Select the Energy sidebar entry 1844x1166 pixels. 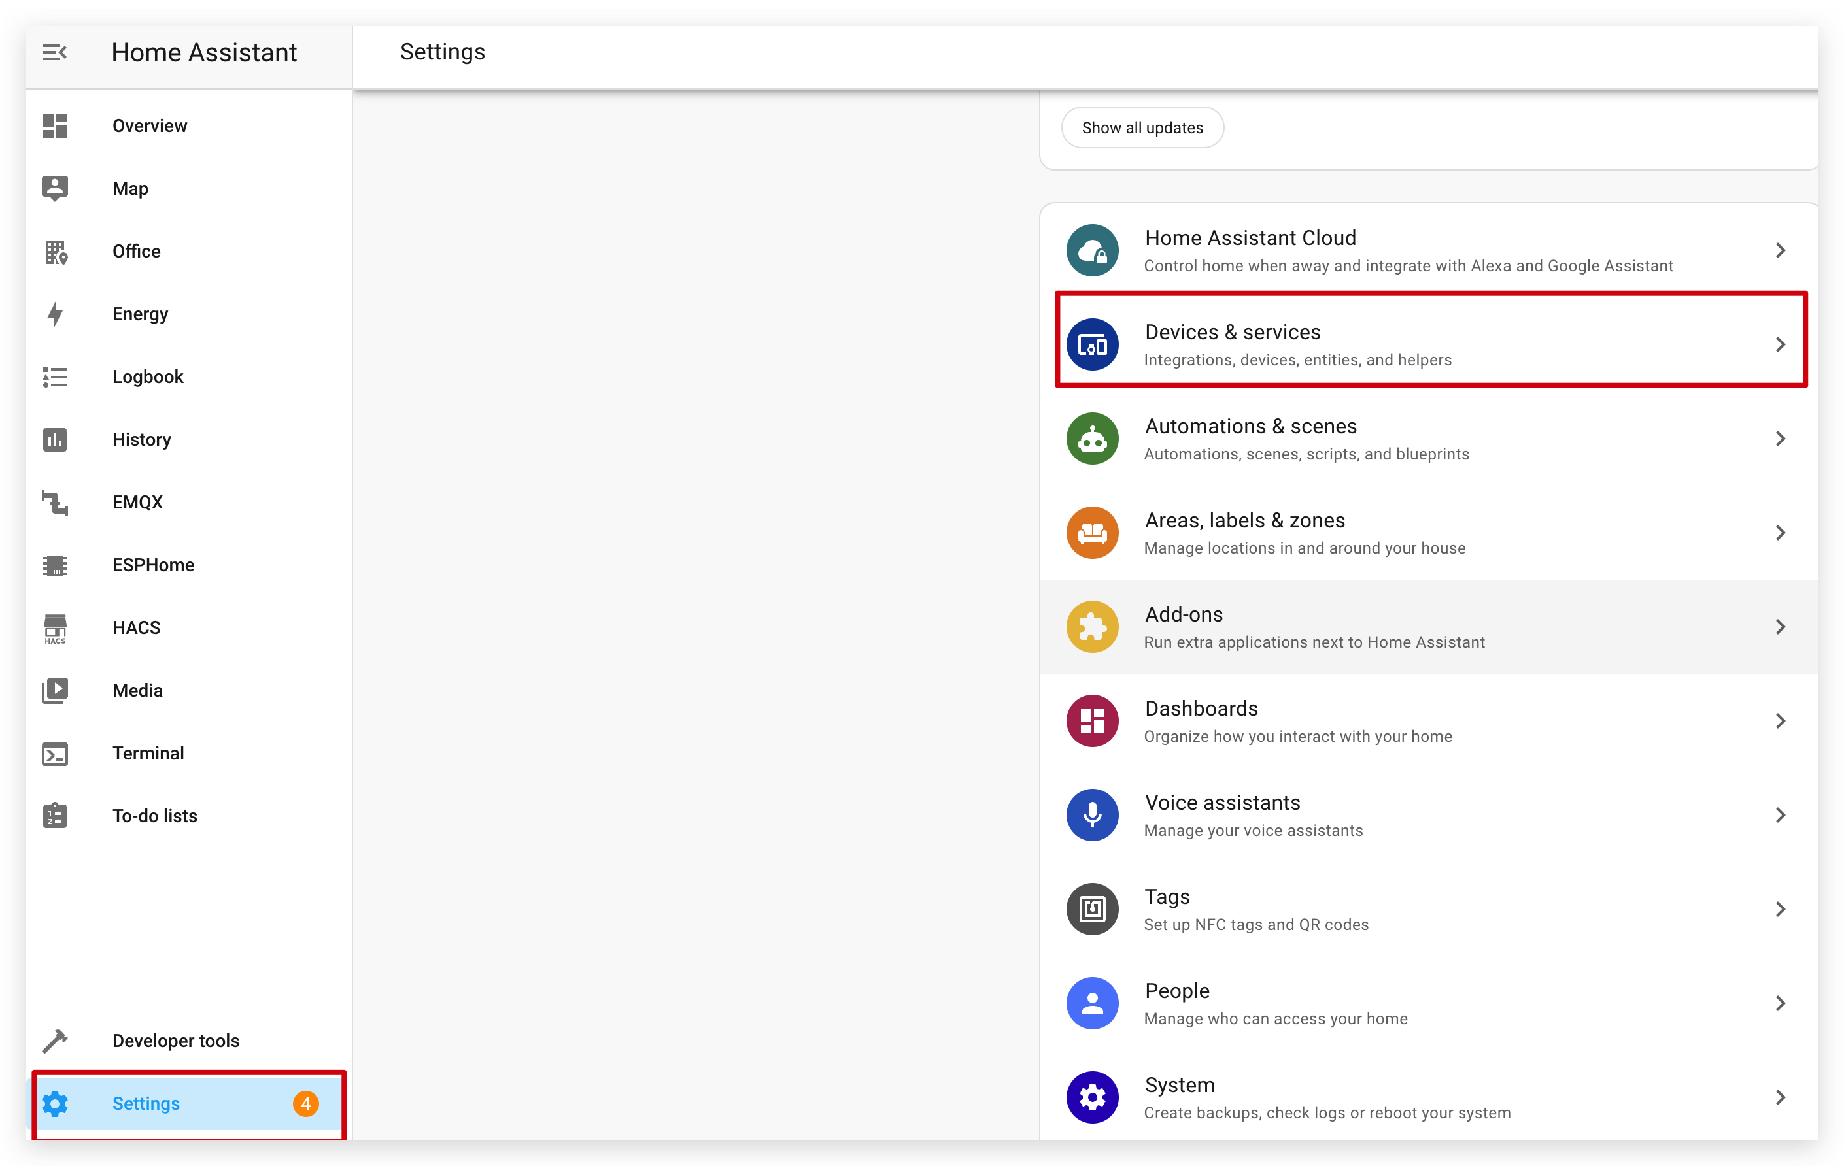(188, 314)
